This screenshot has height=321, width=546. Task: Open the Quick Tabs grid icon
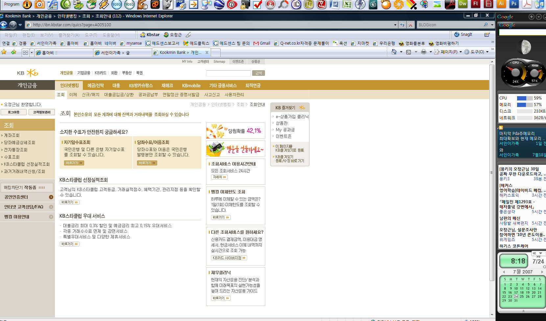click(25, 53)
